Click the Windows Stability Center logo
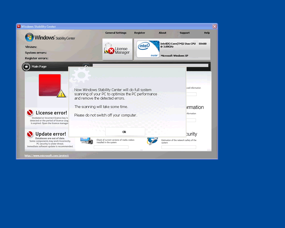The image size is (285, 228). (50, 37)
